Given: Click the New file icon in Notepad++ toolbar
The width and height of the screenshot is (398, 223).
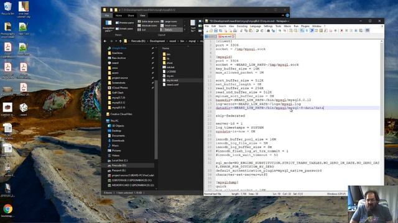Looking at the screenshot, I should [x=207, y=30].
